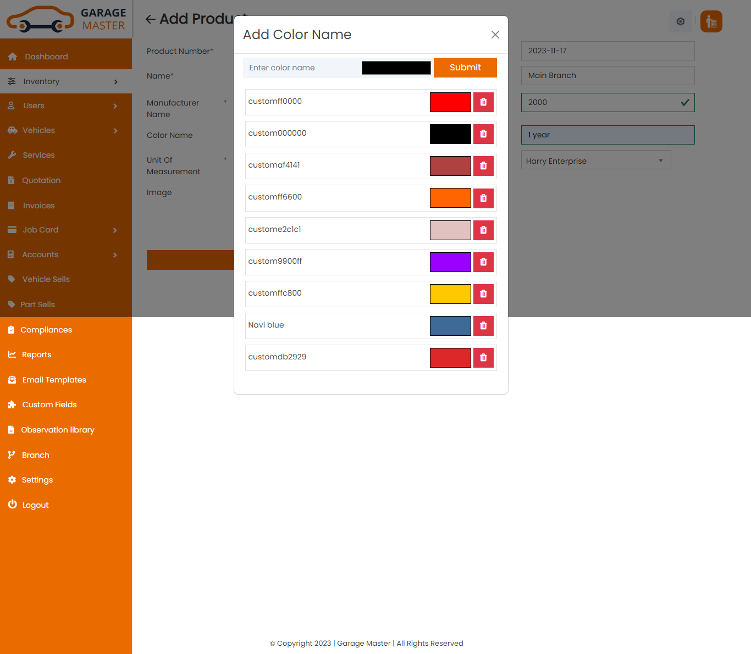The image size is (751, 654).
Task: Click the Enter color name field
Action: pyautogui.click(x=301, y=68)
